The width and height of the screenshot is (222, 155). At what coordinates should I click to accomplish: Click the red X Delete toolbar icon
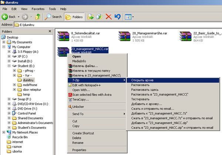coord(108,17)
